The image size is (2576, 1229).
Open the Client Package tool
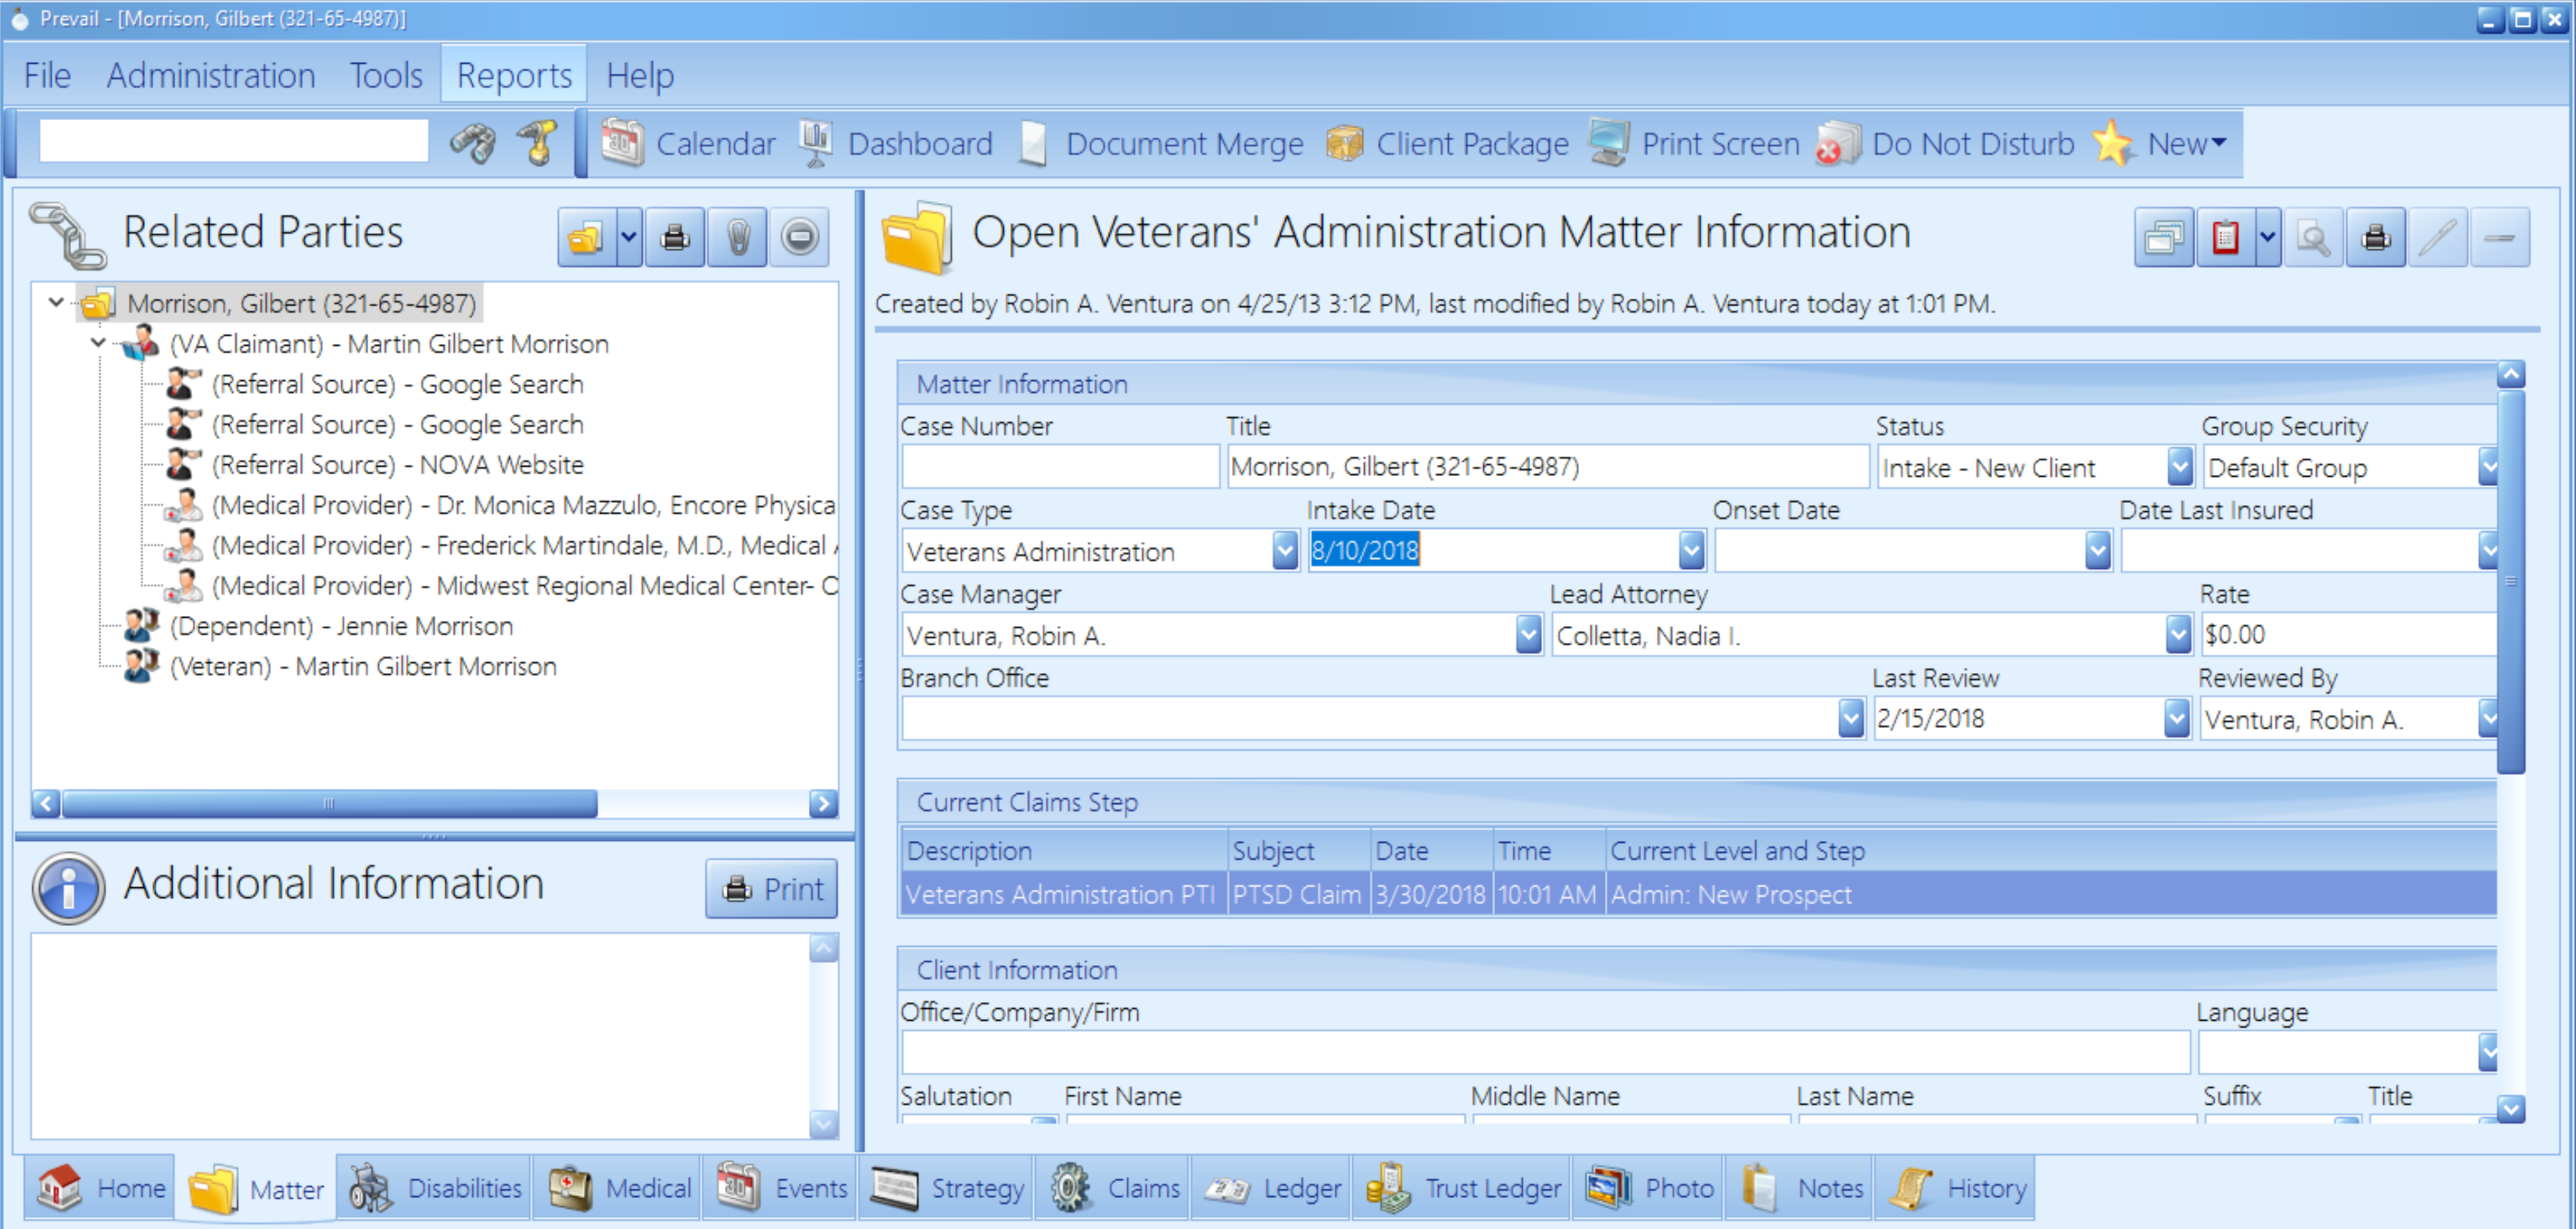click(1448, 144)
